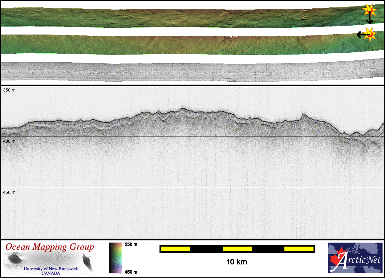Click the downward arrow below the top sun

(x=369, y=19)
